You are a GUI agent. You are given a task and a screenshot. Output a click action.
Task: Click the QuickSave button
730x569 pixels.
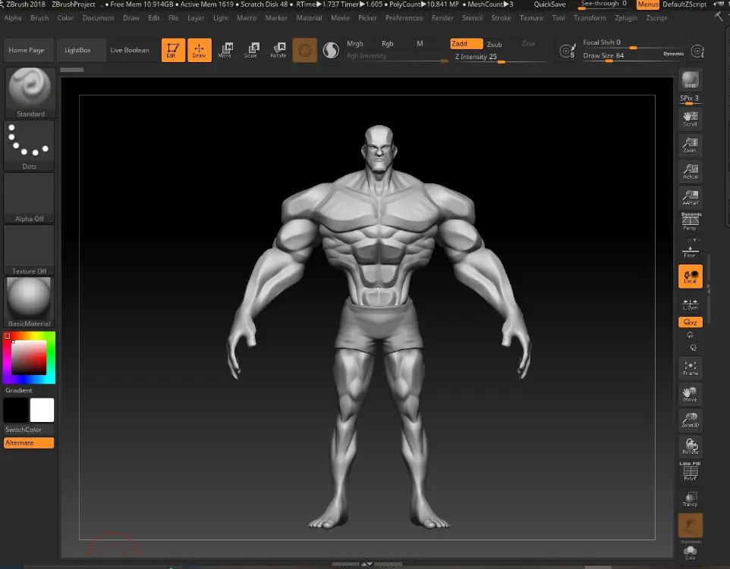(550, 5)
